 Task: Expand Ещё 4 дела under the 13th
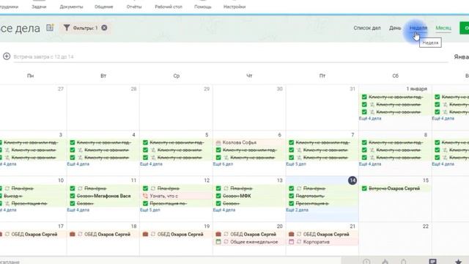[224, 210]
